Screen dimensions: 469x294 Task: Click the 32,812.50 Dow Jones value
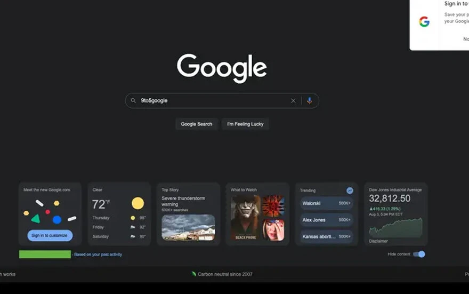click(390, 198)
